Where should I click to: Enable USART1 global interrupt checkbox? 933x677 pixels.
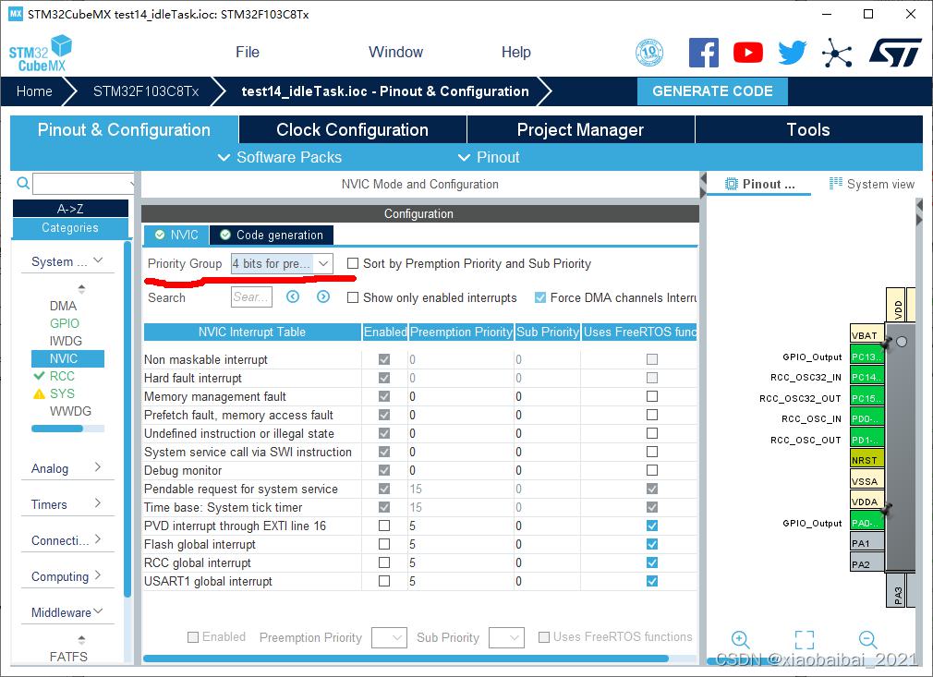[x=384, y=581]
